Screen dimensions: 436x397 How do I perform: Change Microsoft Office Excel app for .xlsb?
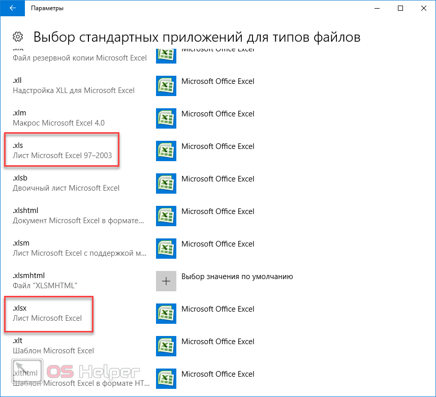(217, 179)
